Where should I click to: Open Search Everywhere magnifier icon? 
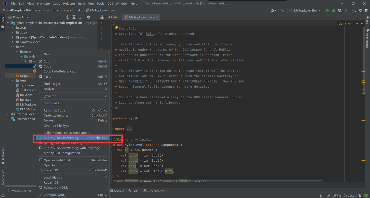[354, 11]
